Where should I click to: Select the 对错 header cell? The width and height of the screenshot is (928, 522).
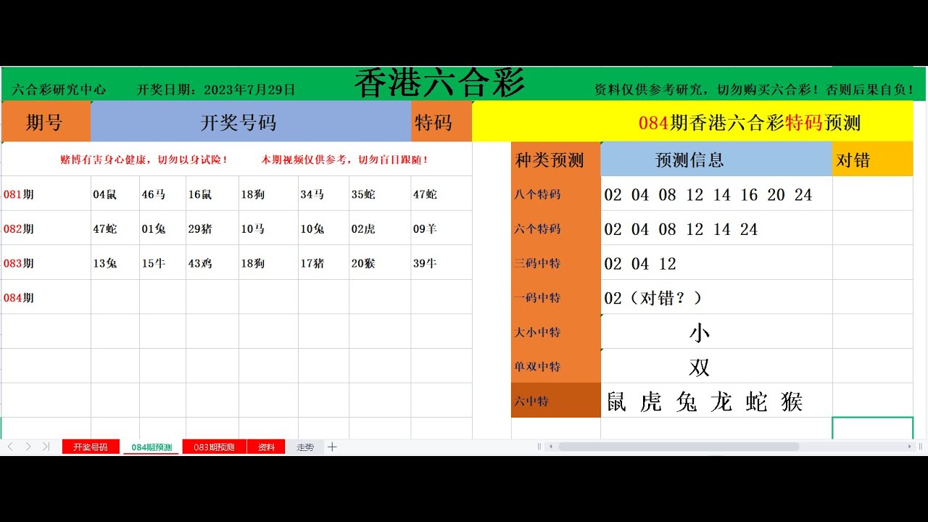click(x=872, y=159)
